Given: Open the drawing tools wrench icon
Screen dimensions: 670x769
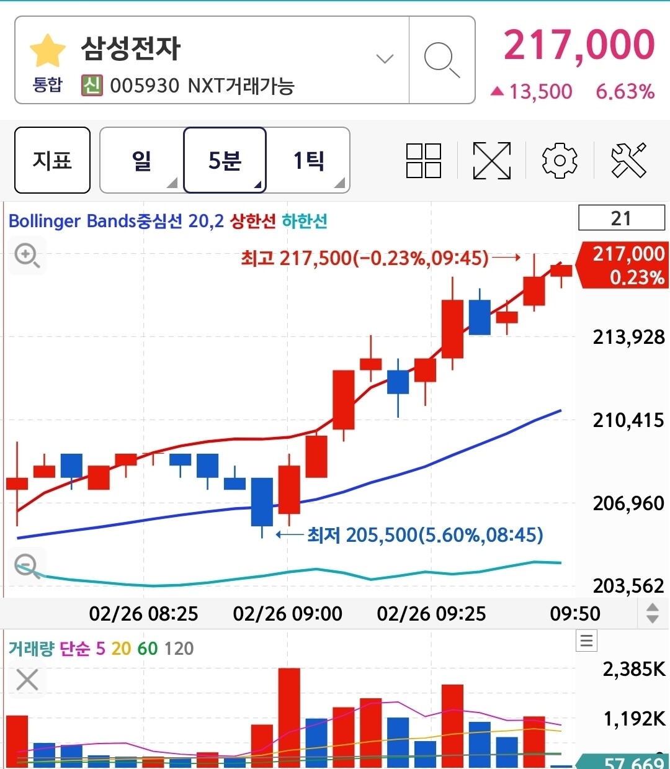Looking at the screenshot, I should tap(628, 160).
